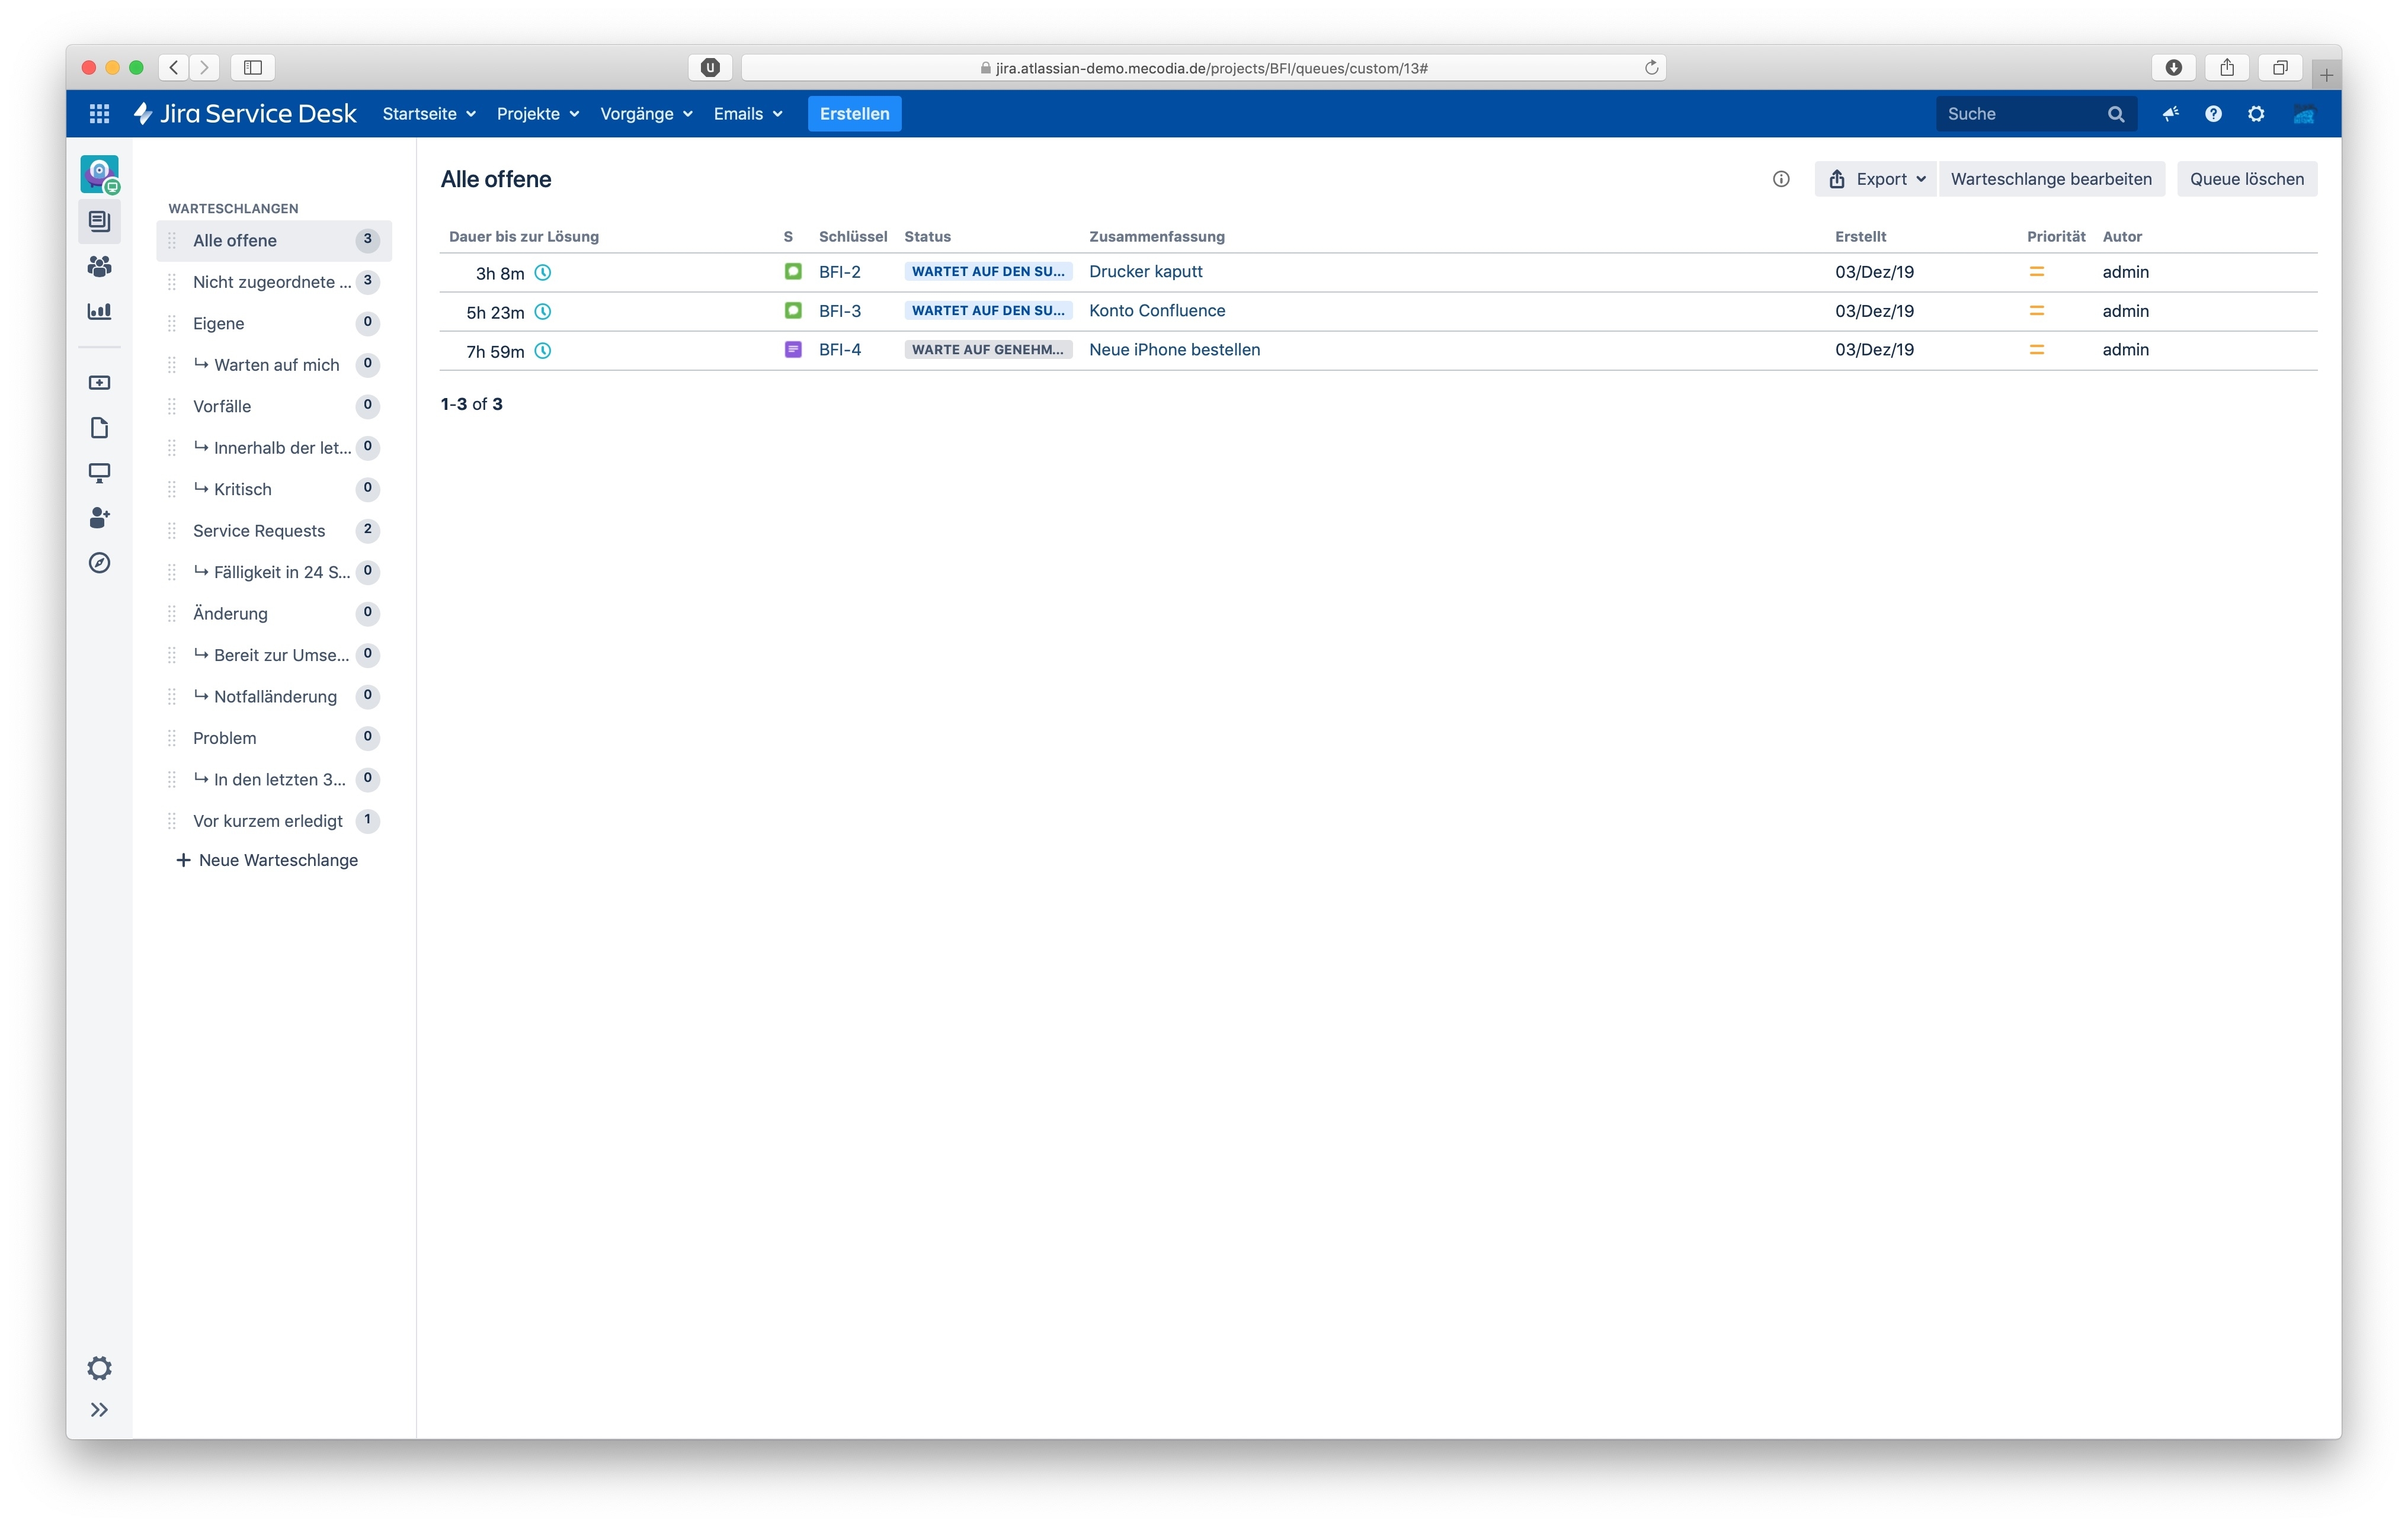Select Service Requests queue
The height and width of the screenshot is (1527, 2408).
coord(259,531)
